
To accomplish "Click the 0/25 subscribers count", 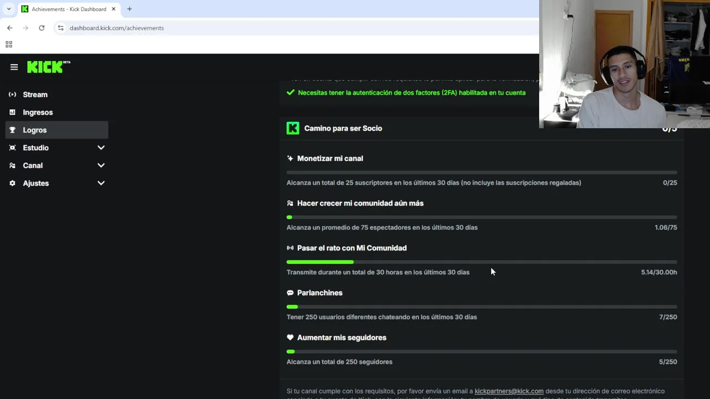I will (x=670, y=183).
